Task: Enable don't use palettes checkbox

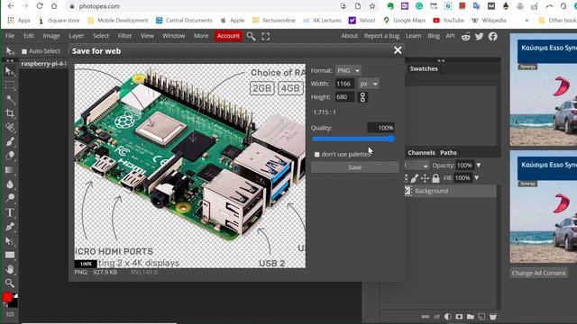Action: 316,154
